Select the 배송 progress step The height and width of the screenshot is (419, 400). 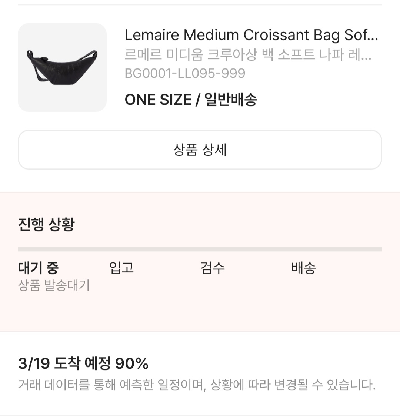point(304,268)
